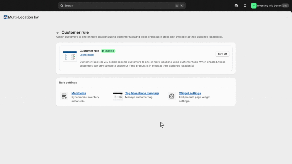The height and width of the screenshot is (164, 292).
Task: Click the Tag & locations mapping icon
Action: [118, 96]
